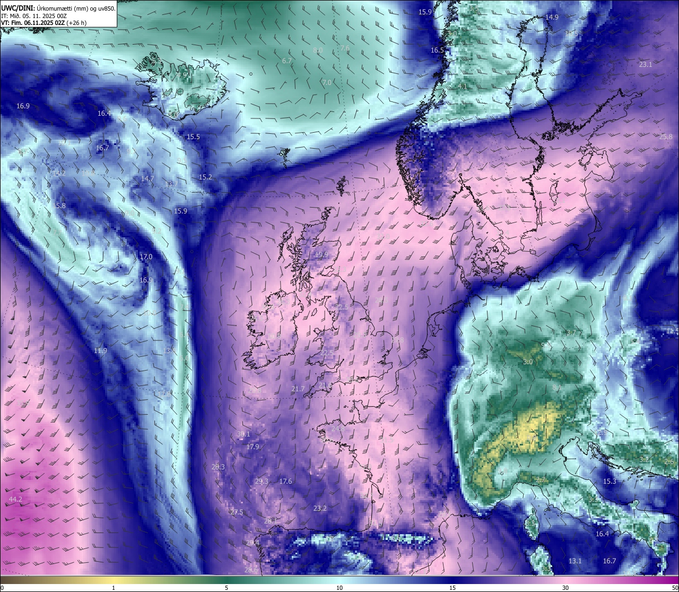Click the 15.2 value label
The width and height of the screenshot is (679, 592).
pos(205,177)
